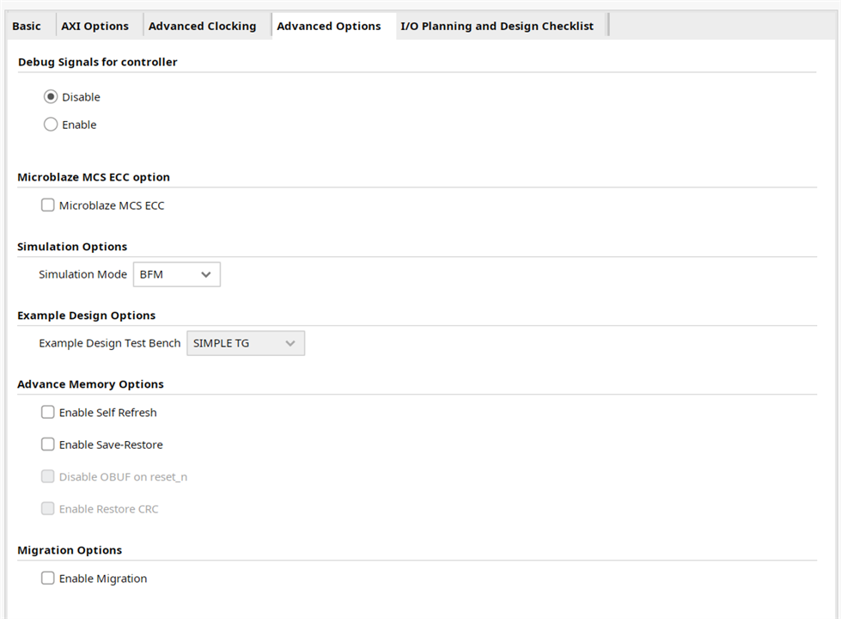The image size is (841, 619).
Task: Tick the Enable Restore CRC checkbox
Action: 48,509
